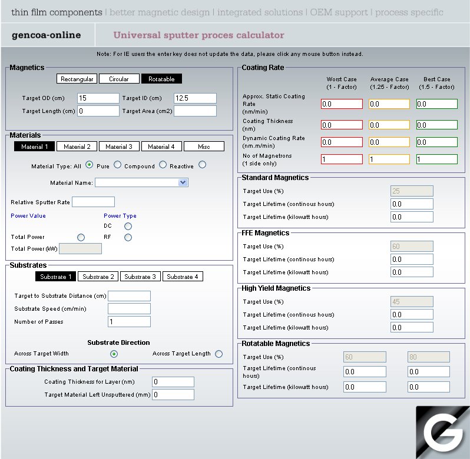Click average case Coating Thickness field
Image resolution: width=470 pixels, height=459 pixels.
389,125
